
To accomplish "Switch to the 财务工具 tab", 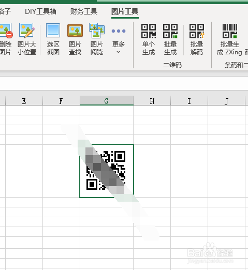I will coord(84,11).
